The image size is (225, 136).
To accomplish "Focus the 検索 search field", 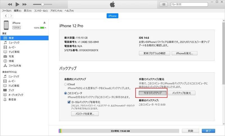I will click(x=189, y=4).
